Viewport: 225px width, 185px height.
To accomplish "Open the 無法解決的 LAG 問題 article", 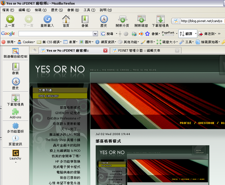I will (x=65, y=135).
